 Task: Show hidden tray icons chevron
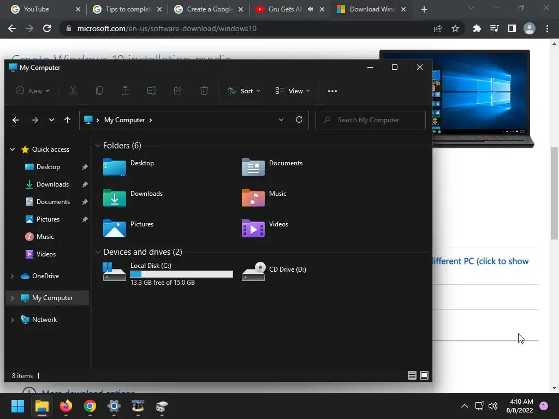464,406
